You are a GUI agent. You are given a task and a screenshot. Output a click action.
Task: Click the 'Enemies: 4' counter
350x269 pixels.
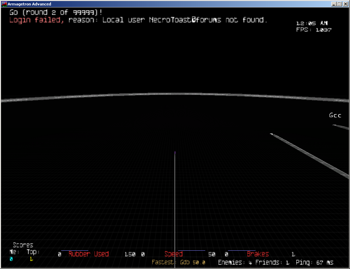[235, 263]
